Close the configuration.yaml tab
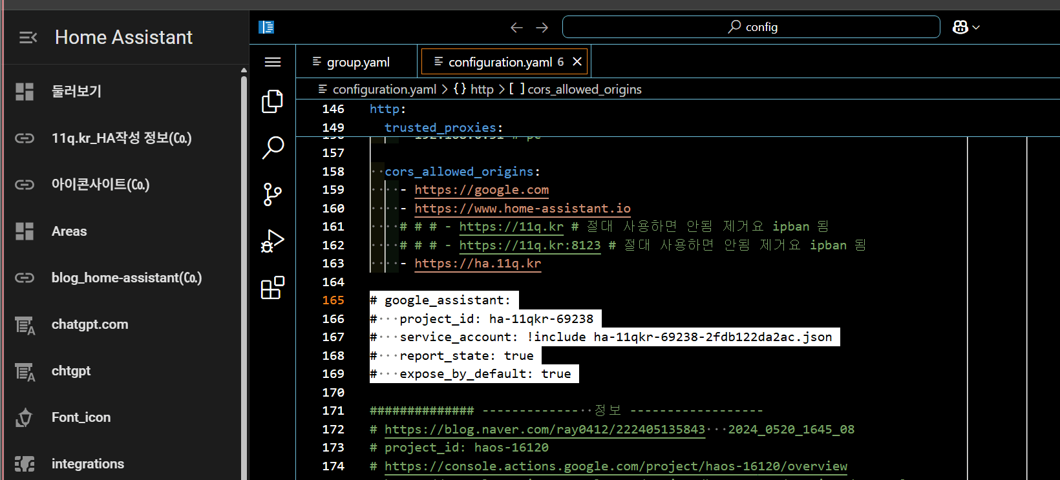The width and height of the screenshot is (1060, 480). (x=577, y=61)
